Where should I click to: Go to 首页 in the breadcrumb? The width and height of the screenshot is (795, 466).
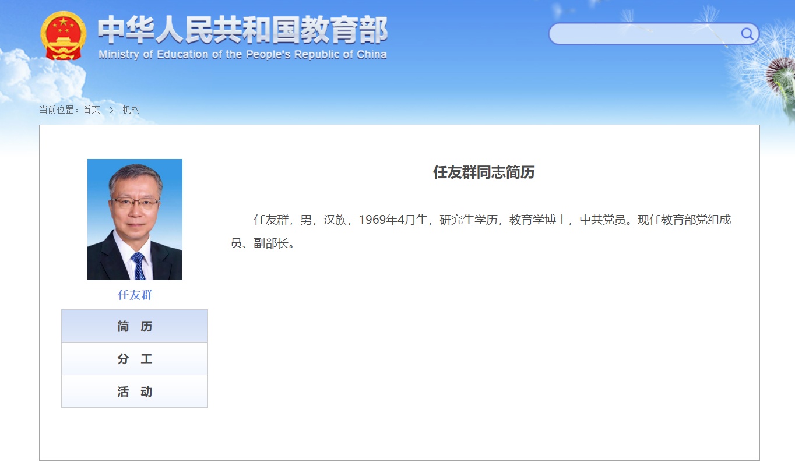tap(92, 110)
